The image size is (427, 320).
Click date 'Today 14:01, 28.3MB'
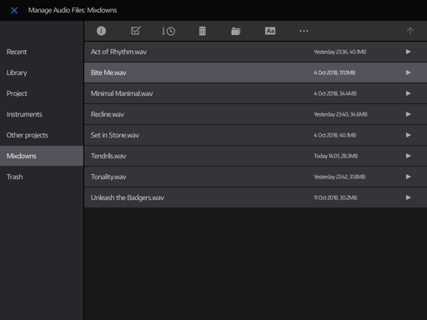point(336,156)
